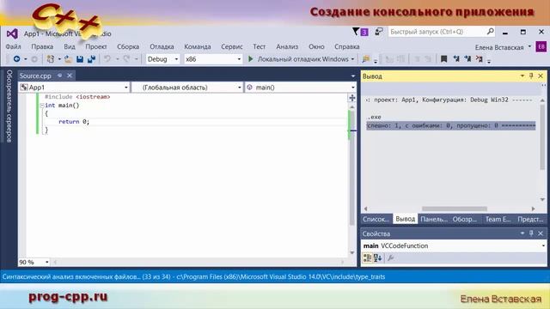Click the return 0; code line
The height and width of the screenshot is (309, 550).
click(x=74, y=122)
